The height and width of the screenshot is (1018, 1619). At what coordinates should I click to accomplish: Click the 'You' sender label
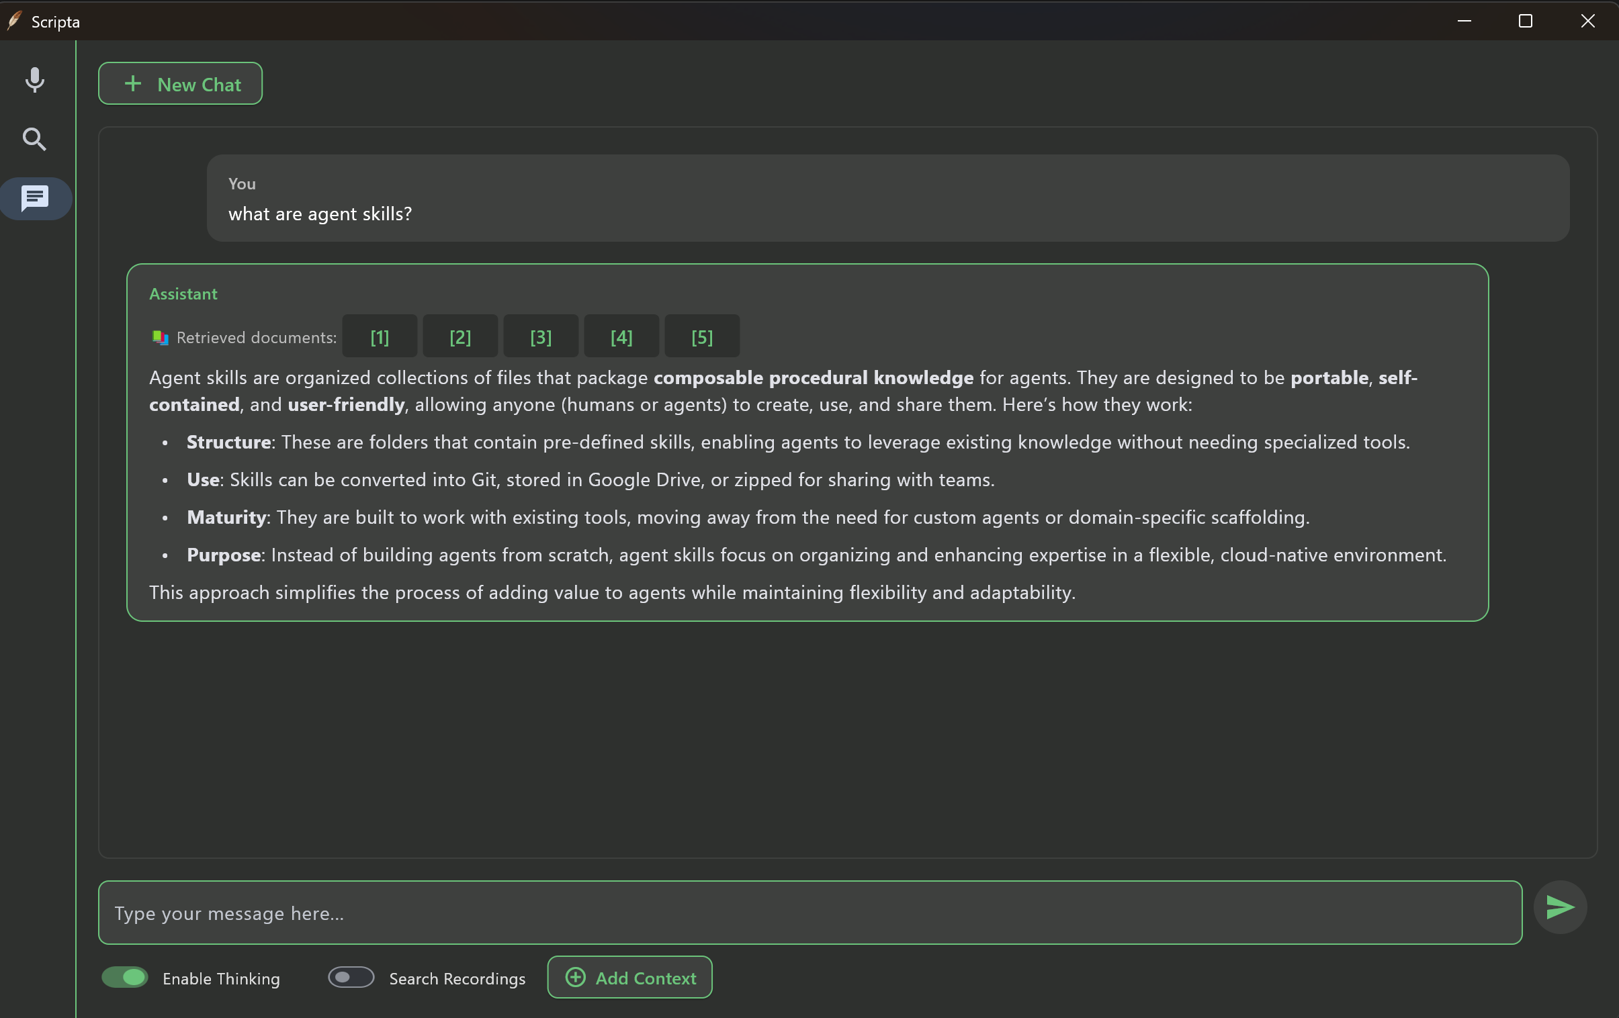click(x=242, y=183)
